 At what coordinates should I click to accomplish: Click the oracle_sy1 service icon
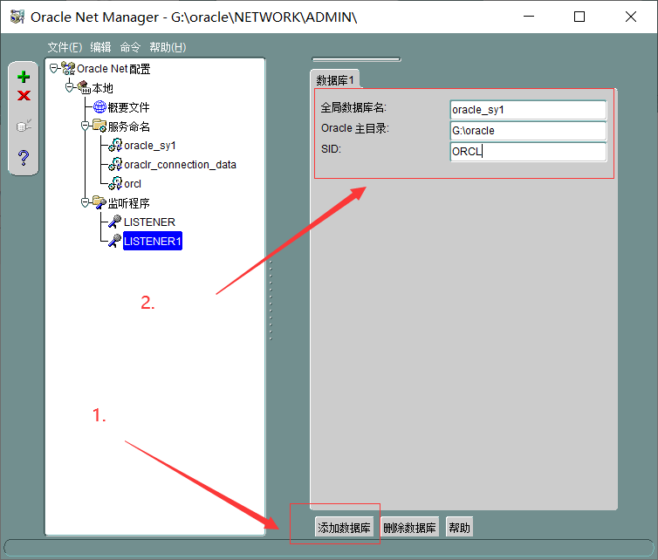coord(115,145)
